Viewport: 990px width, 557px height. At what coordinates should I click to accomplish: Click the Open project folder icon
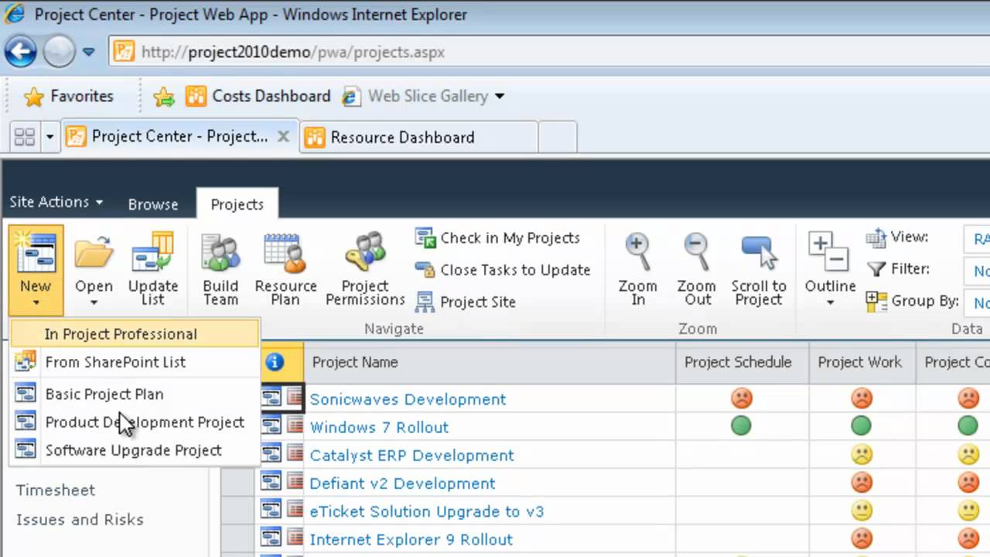point(94,253)
